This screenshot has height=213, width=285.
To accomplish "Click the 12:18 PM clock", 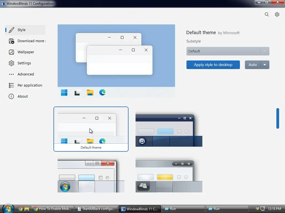I will (x=274, y=209).
